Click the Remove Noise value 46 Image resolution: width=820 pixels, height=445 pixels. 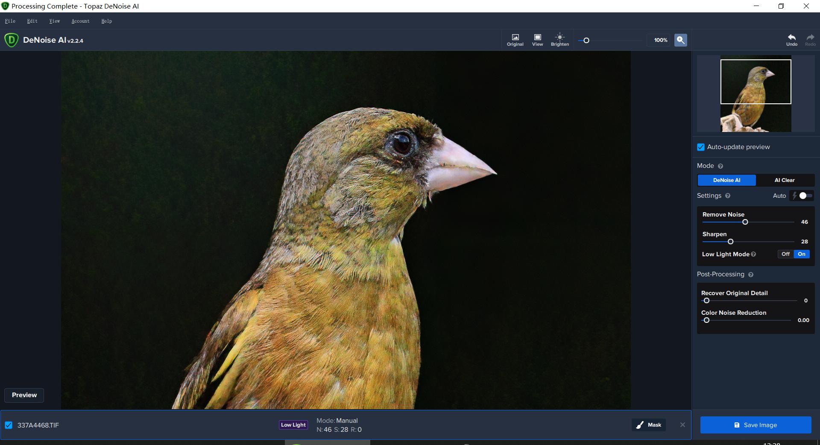coord(805,222)
